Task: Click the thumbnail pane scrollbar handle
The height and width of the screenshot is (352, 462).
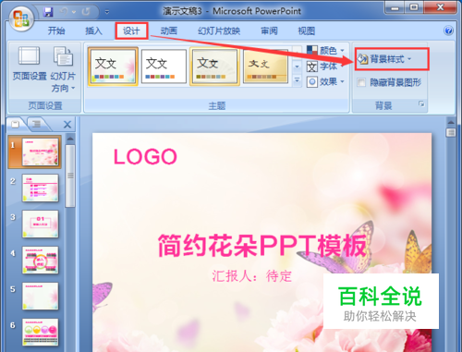Action: pyautogui.click(x=70, y=176)
